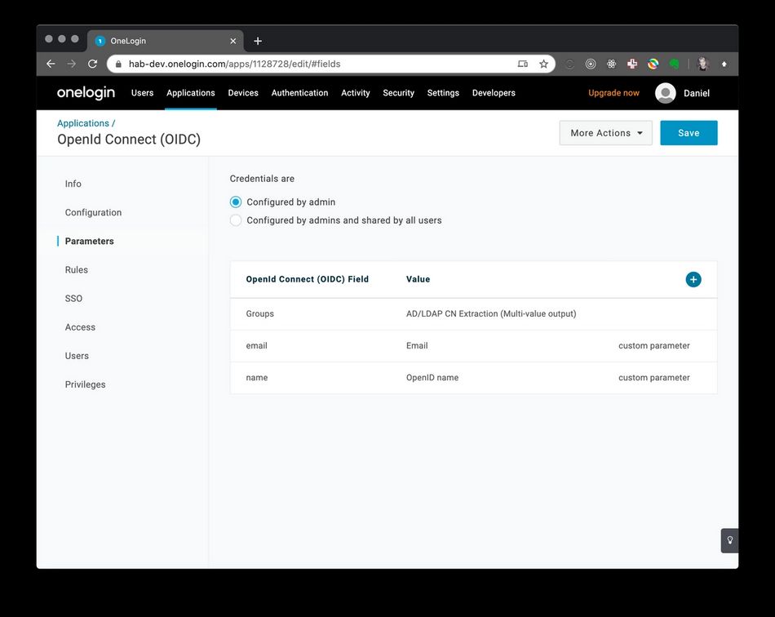Bookmark this page with the star
The image size is (775, 617).
point(543,64)
